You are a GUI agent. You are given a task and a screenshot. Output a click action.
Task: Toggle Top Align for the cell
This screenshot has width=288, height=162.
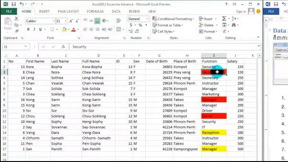coord(85,20)
